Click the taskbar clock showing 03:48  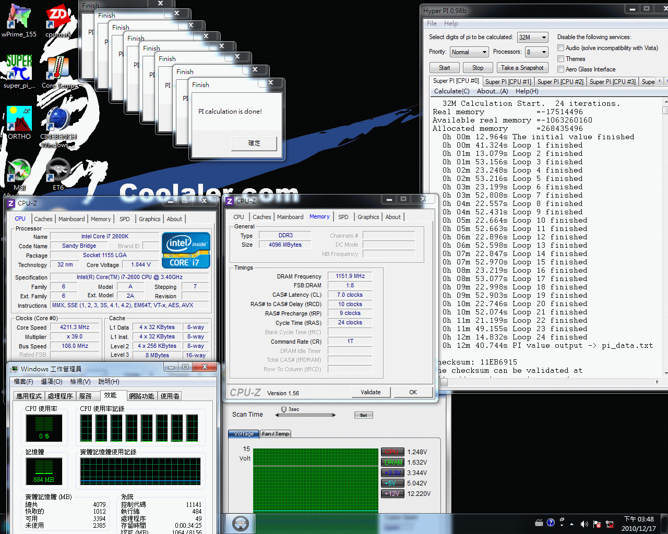639,524
